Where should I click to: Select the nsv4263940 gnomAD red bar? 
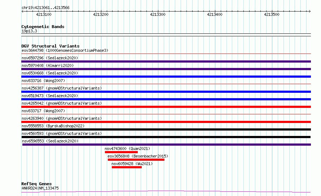pyautogui.click(x=166, y=122)
